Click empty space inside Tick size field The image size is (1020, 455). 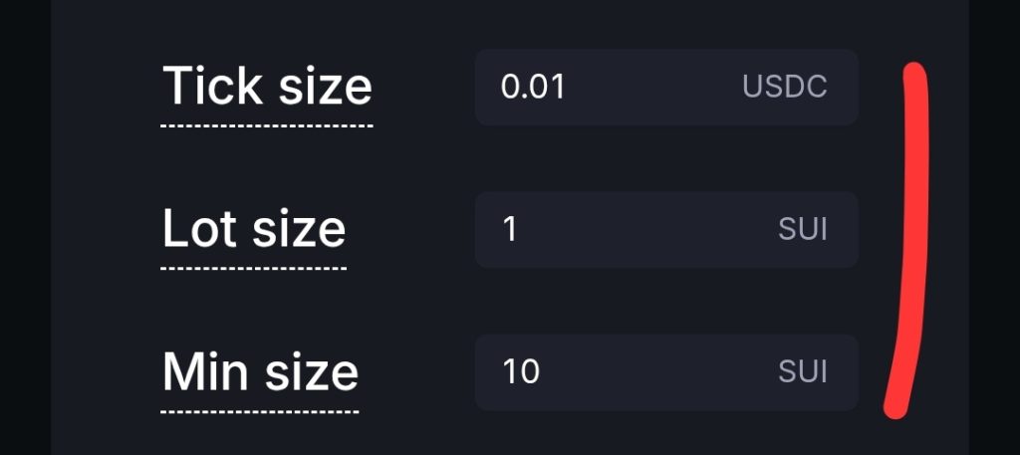click(647, 87)
